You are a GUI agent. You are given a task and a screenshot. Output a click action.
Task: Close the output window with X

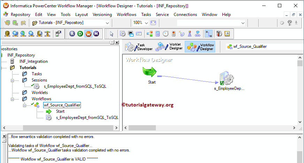[4, 136]
